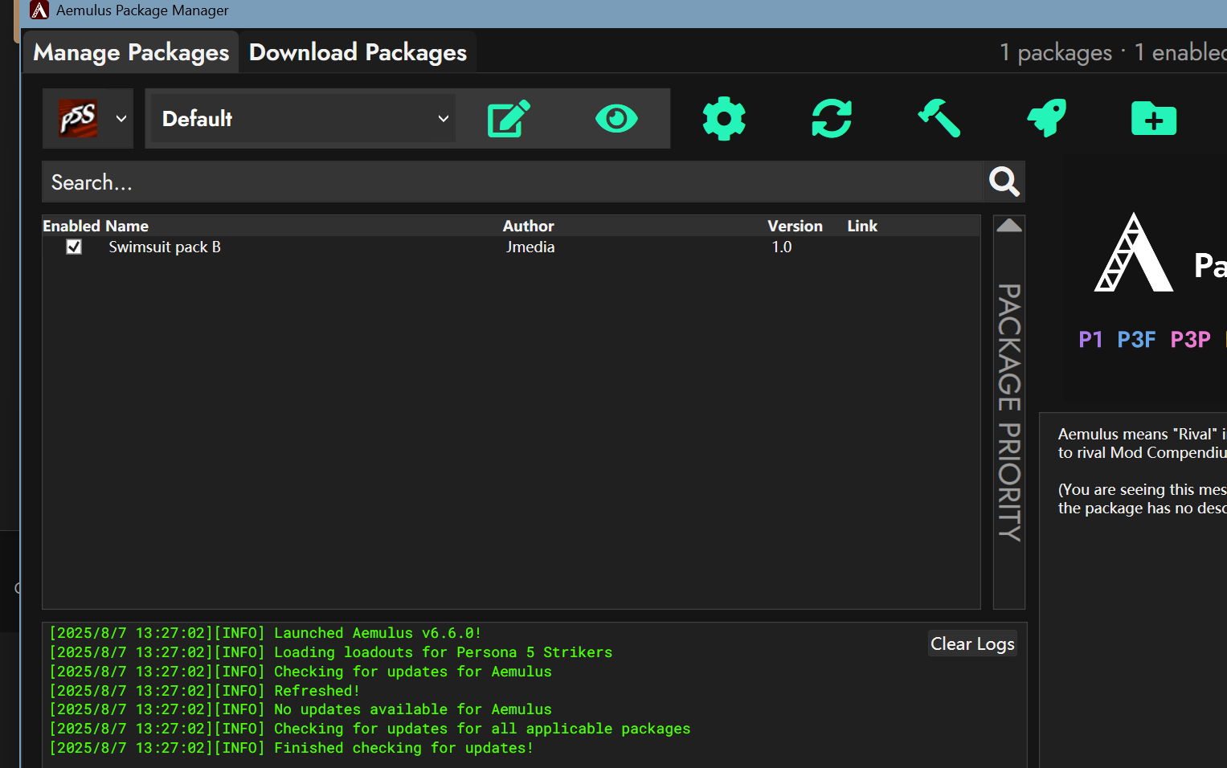Screen dimensions: 1227x768
Task: Click the 1.0 version cell
Action: click(782, 247)
